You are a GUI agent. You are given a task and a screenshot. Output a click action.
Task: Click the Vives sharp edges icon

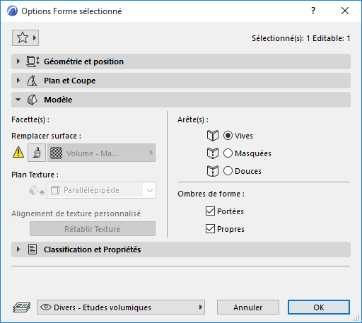pyautogui.click(x=213, y=136)
